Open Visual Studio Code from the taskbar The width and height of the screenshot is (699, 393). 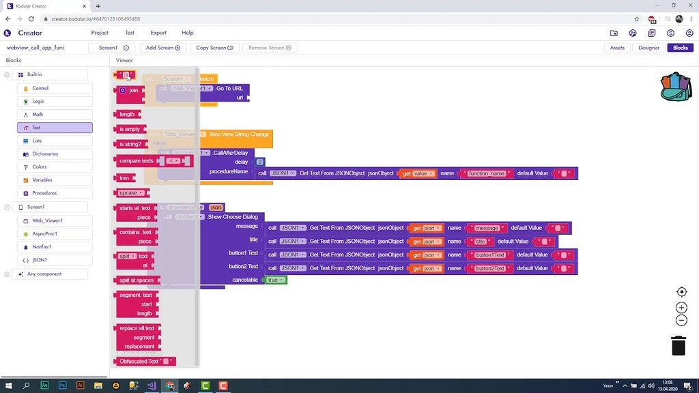coord(151,385)
